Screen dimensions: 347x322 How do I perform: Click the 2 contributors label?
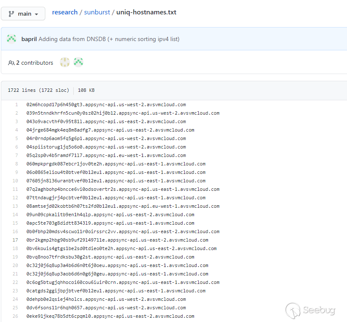pyautogui.click(x=35, y=63)
